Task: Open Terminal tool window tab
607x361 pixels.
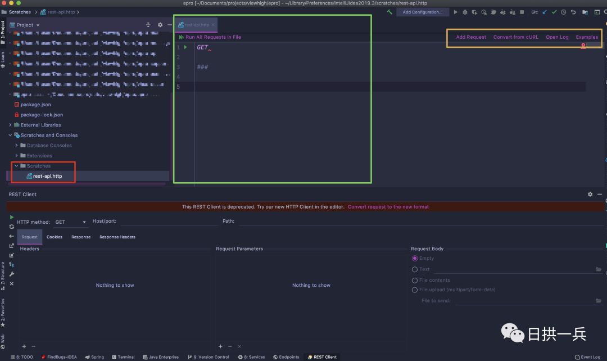Action: click(123, 357)
